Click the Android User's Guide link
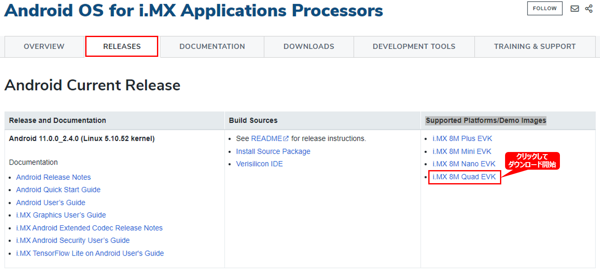 51,203
